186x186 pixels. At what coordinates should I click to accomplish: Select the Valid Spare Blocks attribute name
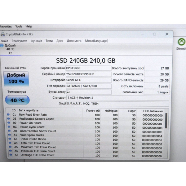point(32,135)
